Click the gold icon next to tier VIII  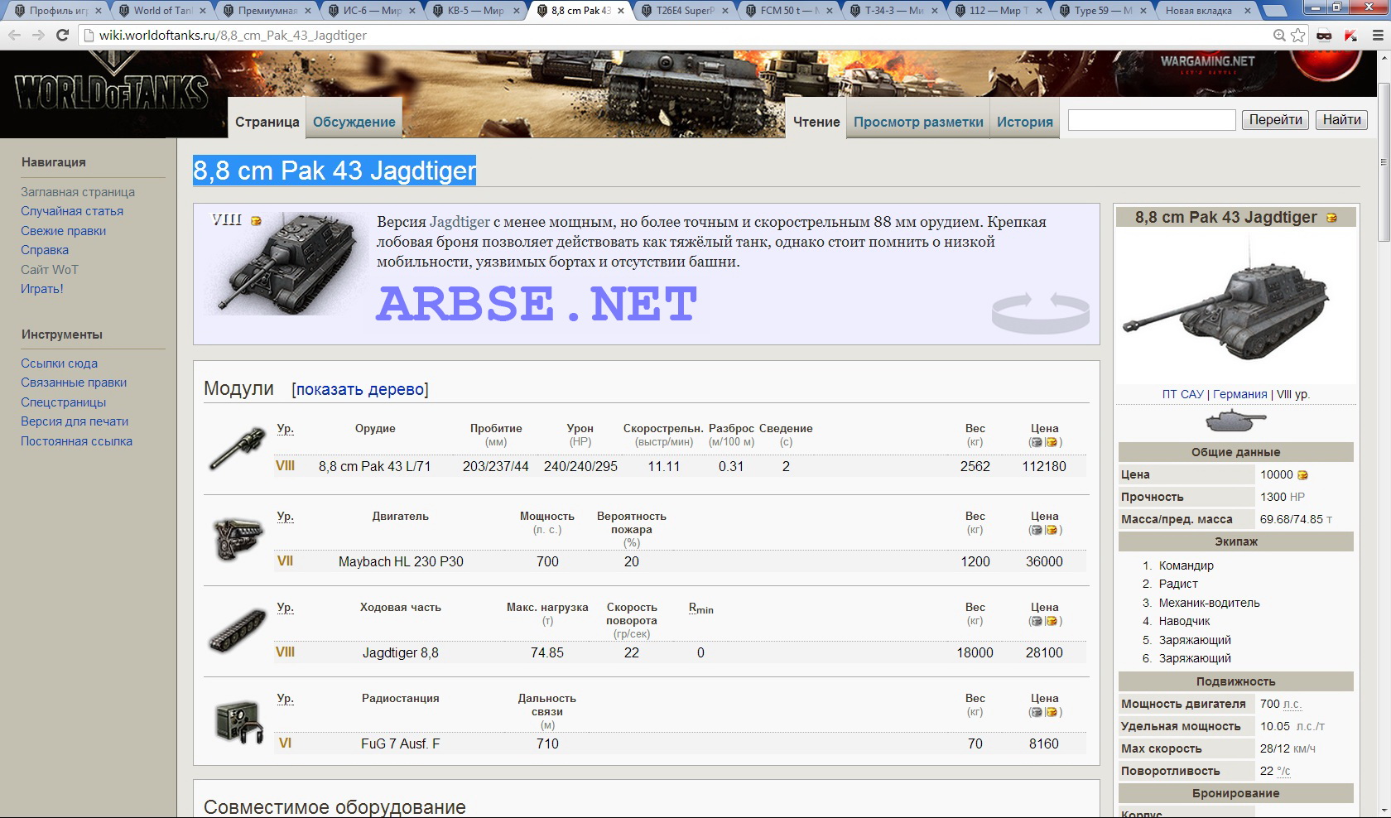click(x=256, y=220)
